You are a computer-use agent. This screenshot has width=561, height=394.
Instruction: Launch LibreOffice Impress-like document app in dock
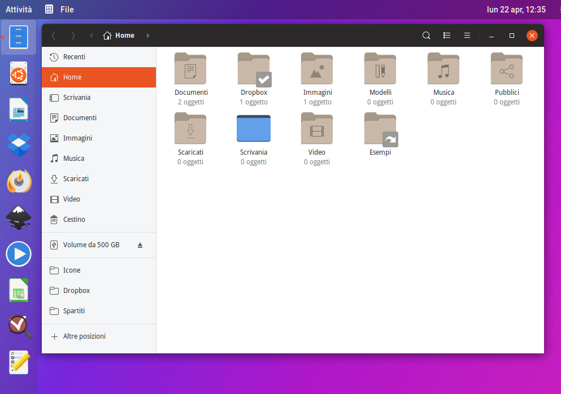pyautogui.click(x=19, y=110)
